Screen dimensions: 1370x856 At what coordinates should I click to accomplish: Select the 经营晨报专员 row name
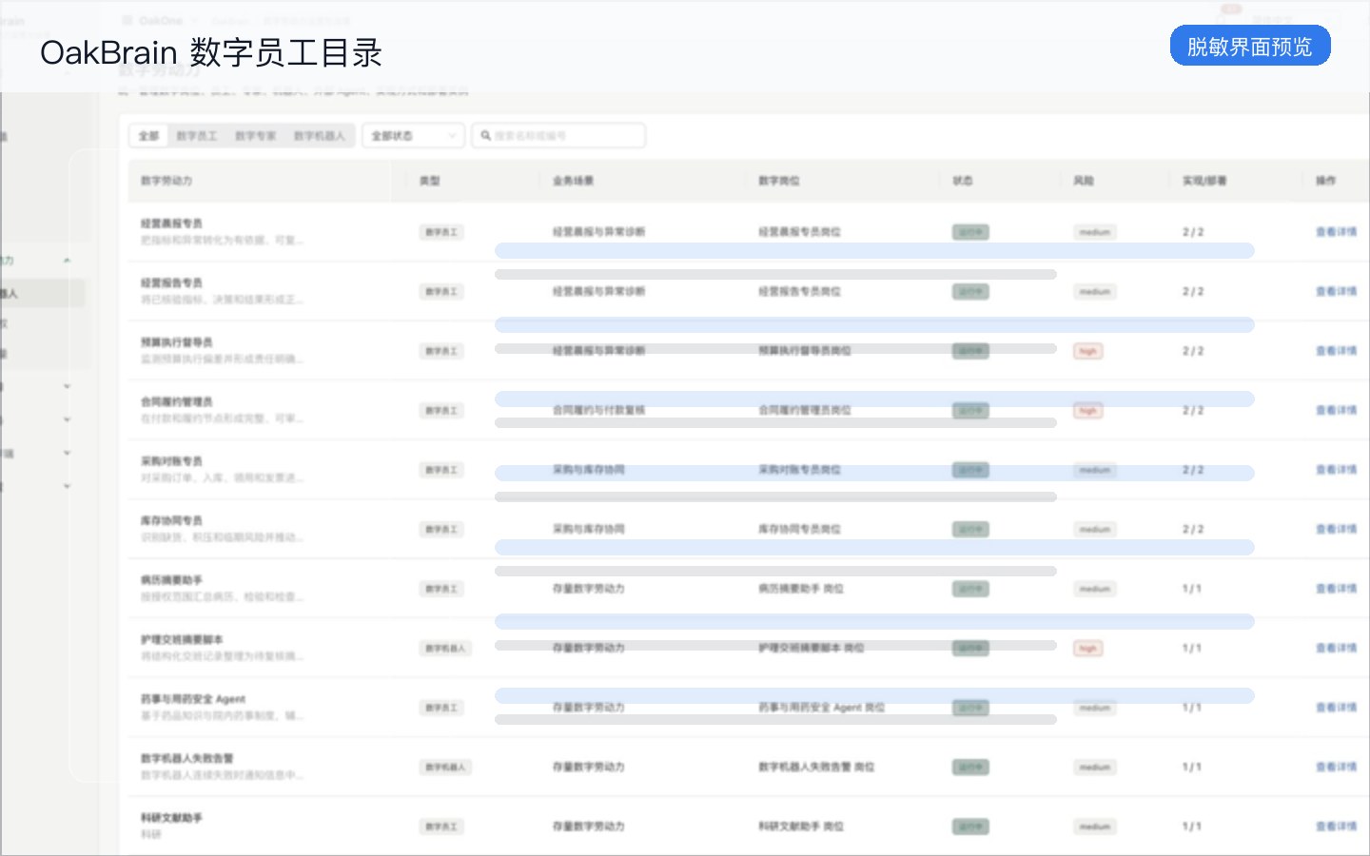[171, 224]
